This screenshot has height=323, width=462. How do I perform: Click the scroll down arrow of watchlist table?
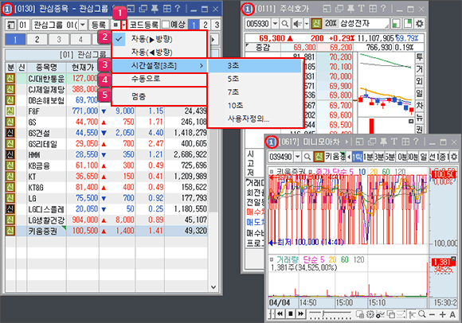pos(213,287)
